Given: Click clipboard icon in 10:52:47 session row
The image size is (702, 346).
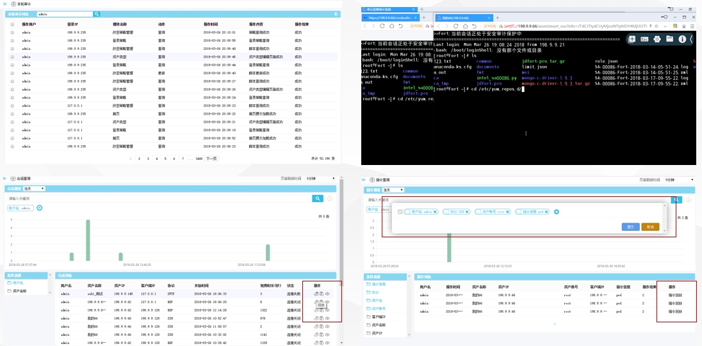Looking at the screenshot, I should tap(321, 318).
